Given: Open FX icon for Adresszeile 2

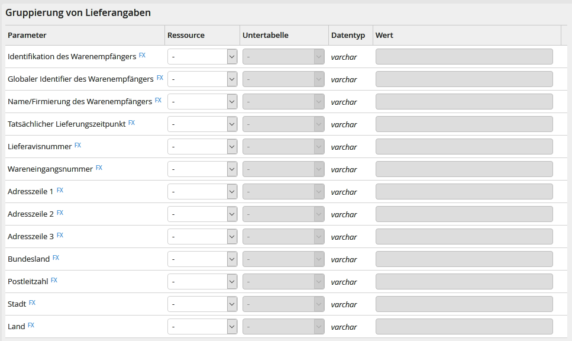Looking at the screenshot, I should (60, 213).
